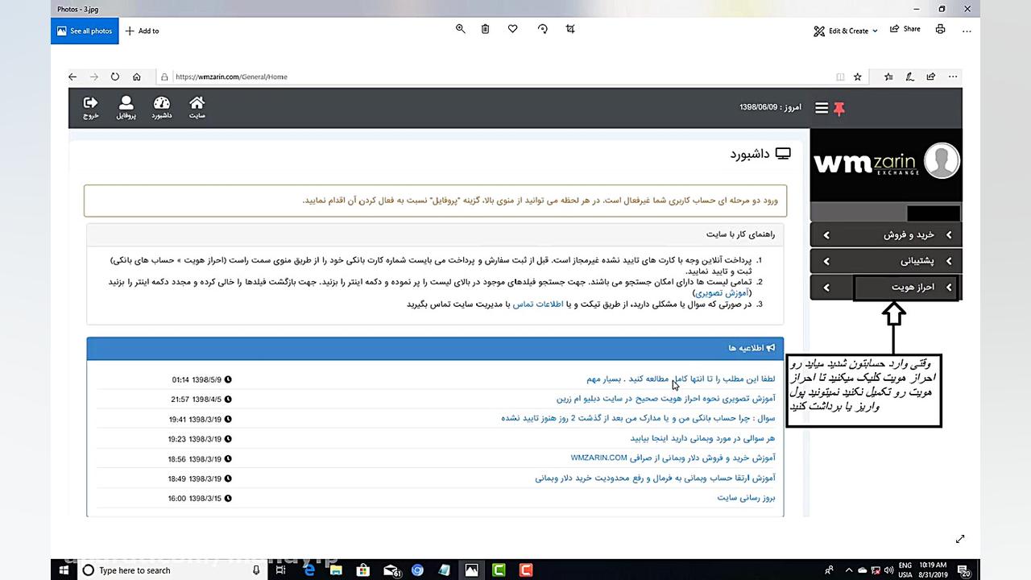Reload the page with the refresh icon

tap(115, 77)
